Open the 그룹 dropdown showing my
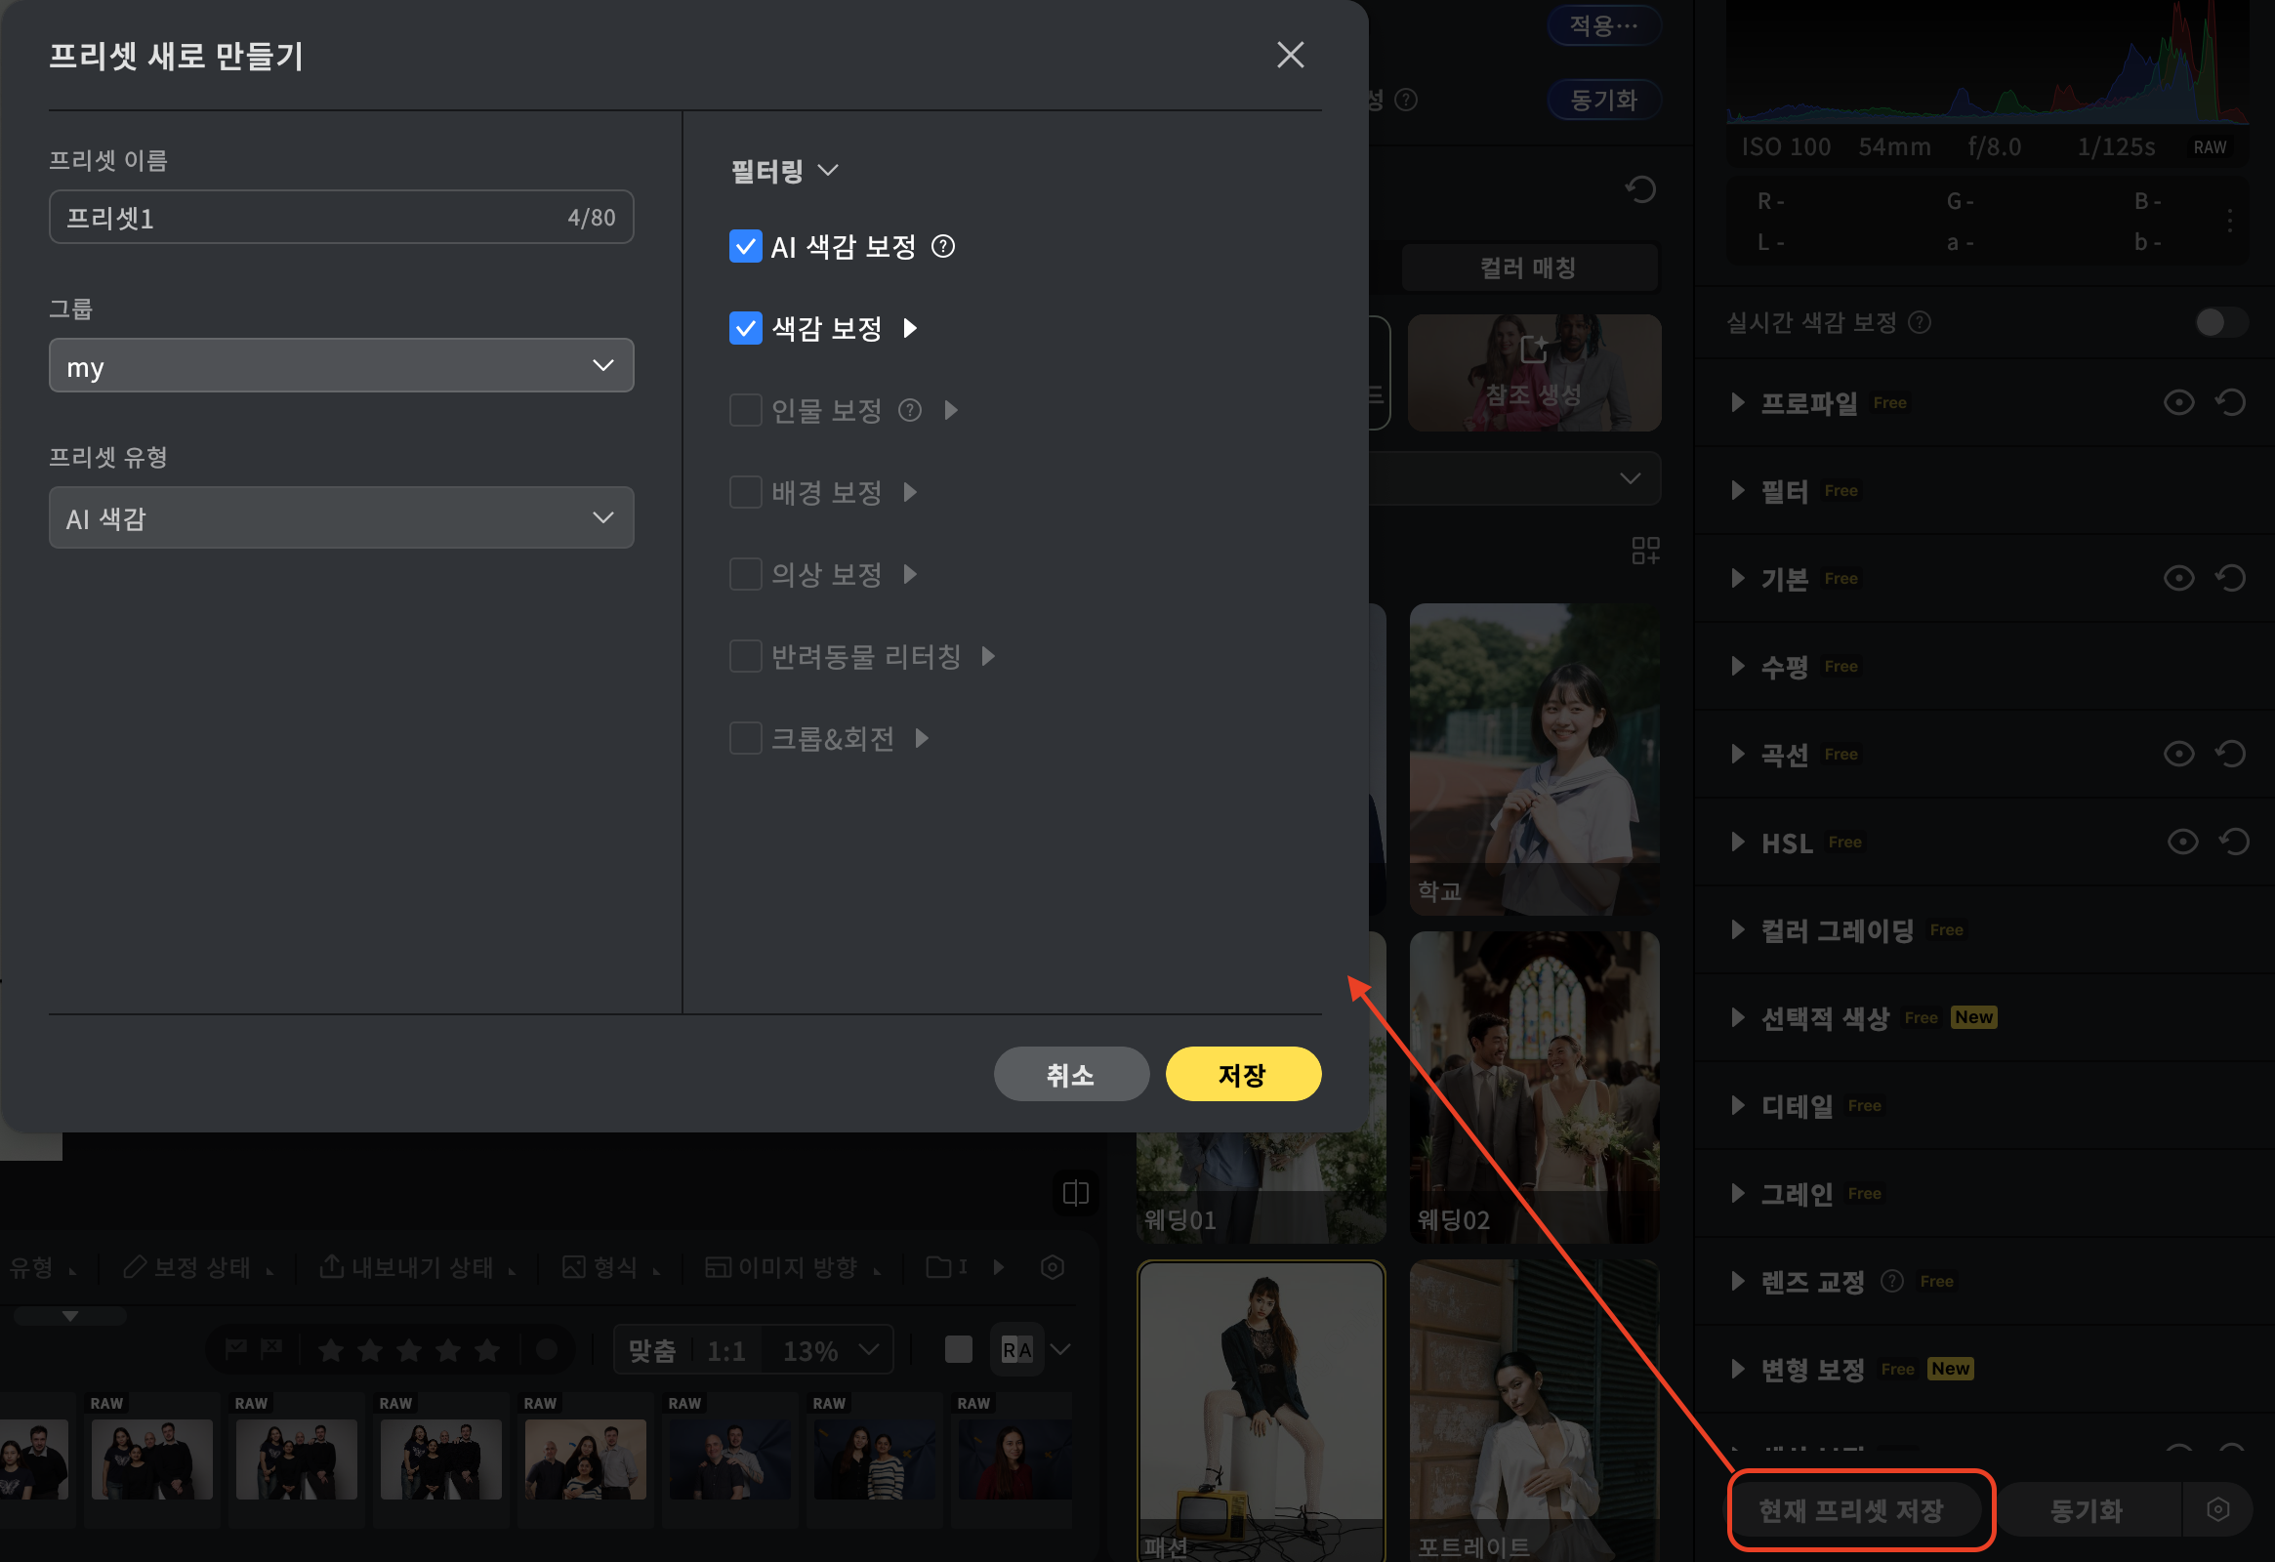2275x1562 pixels. point(341,366)
